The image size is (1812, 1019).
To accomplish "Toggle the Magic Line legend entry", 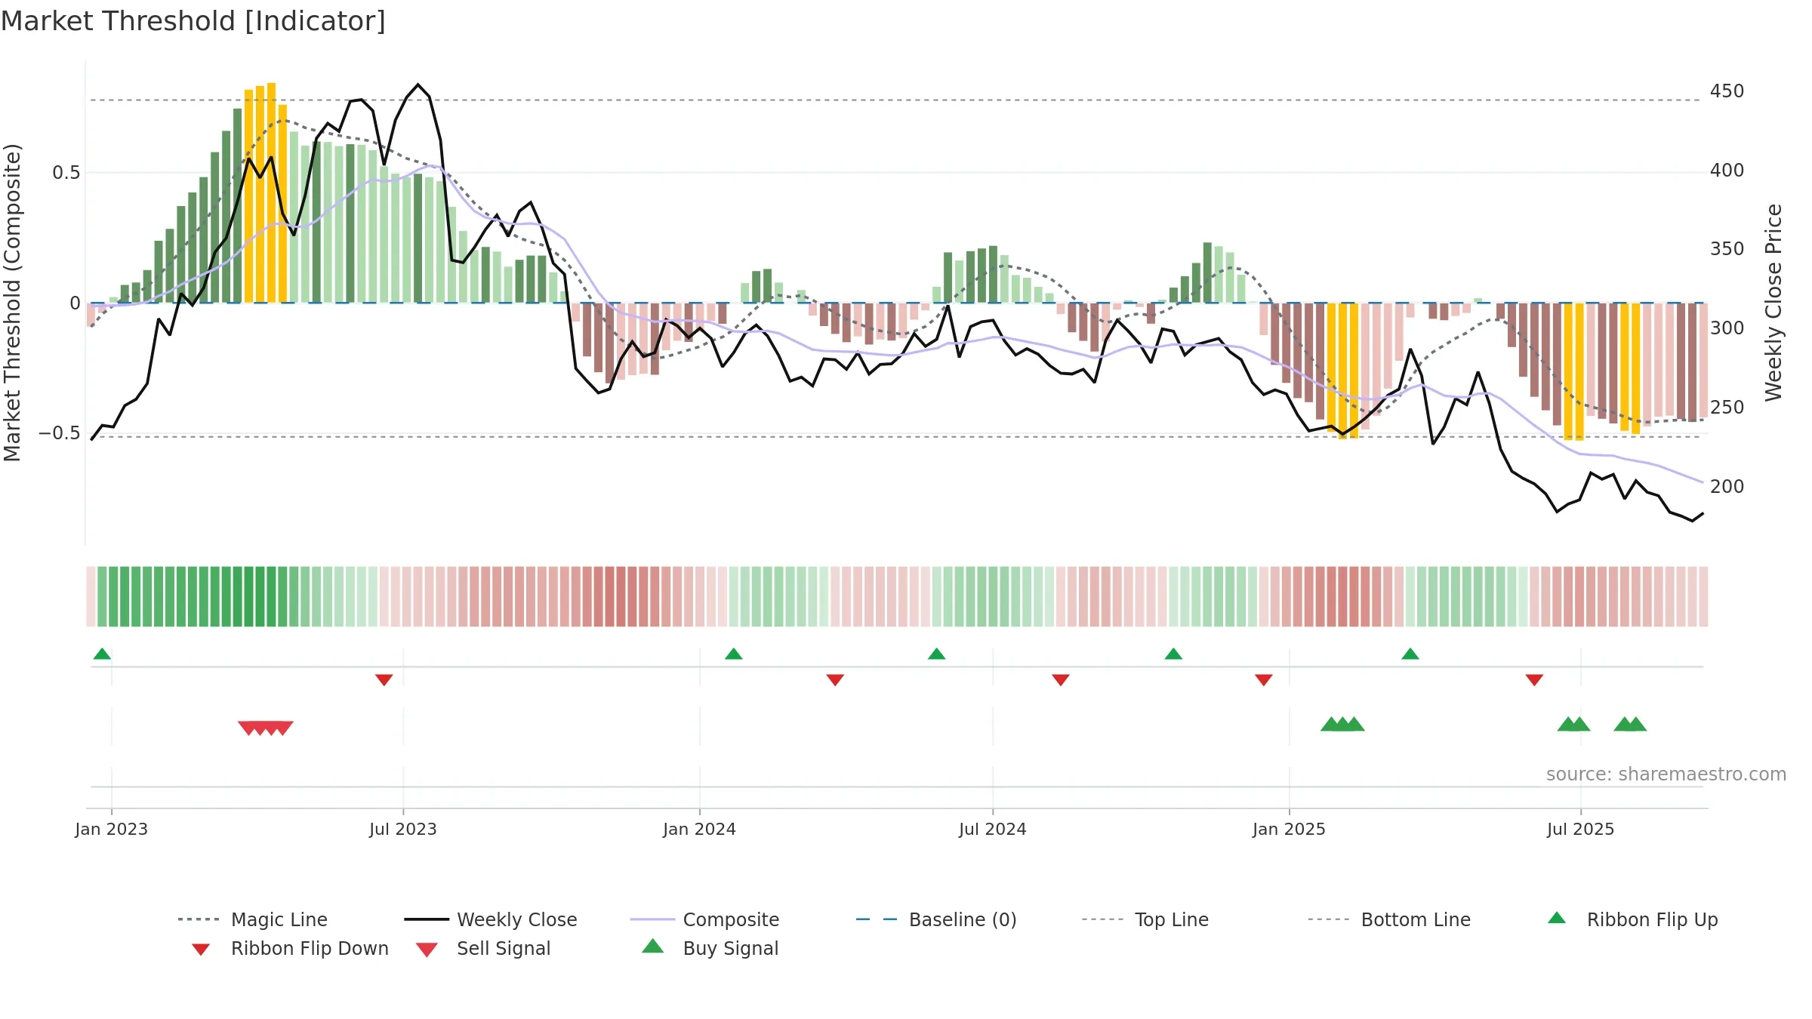I will [252, 919].
